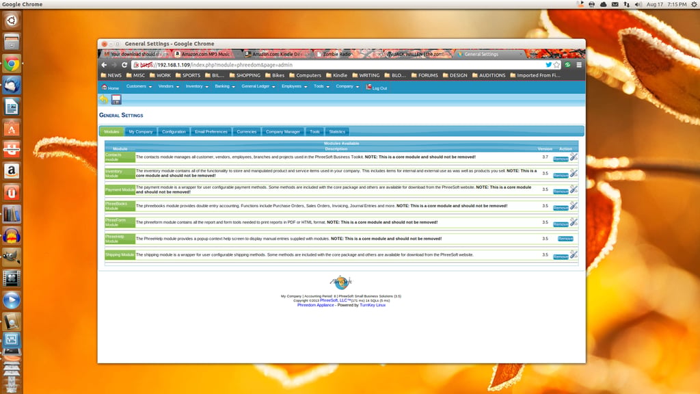
Task: Switch to Zombie Radio browser tab
Action: (337, 54)
